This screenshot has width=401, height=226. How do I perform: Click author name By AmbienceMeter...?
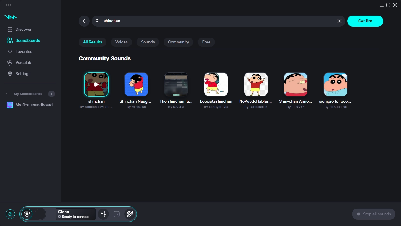coord(96,107)
